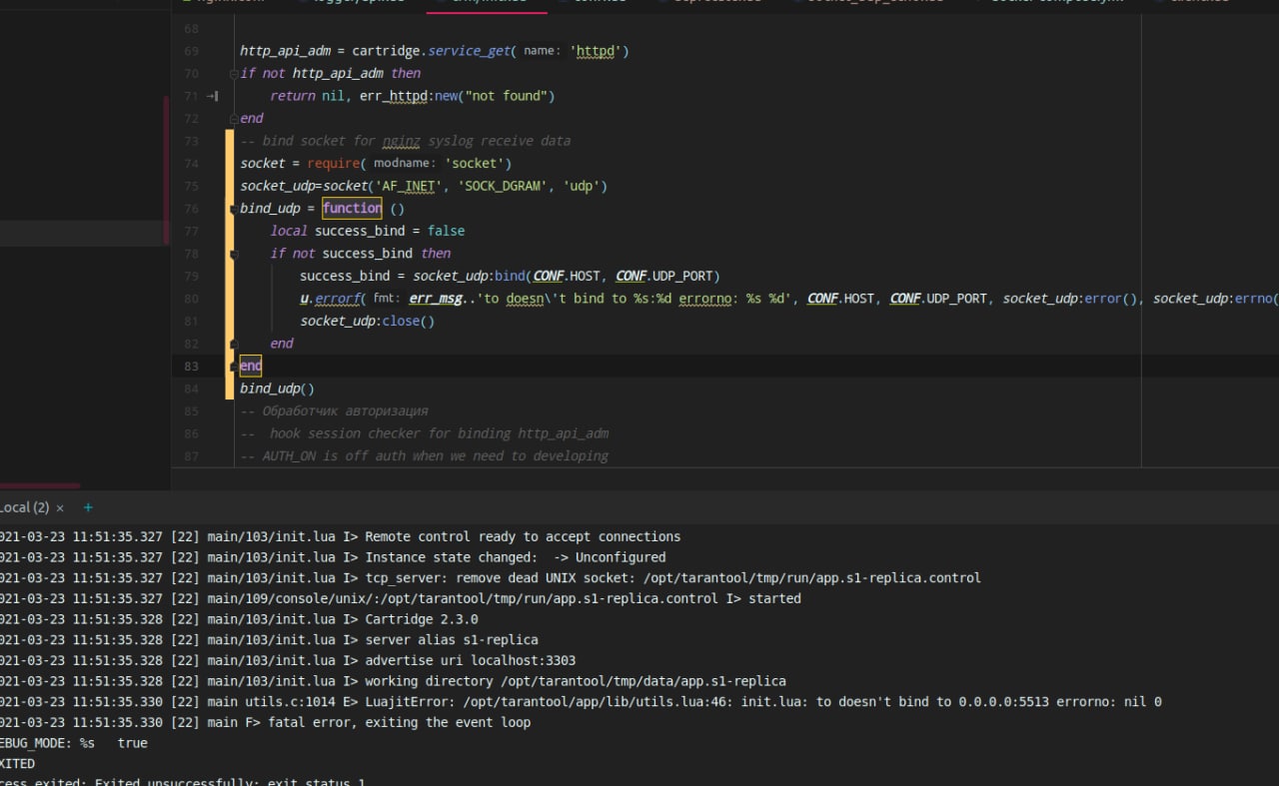Click the left panel vertical scrollbar thumb
The height and width of the screenshot is (786, 1279).
tap(167, 171)
